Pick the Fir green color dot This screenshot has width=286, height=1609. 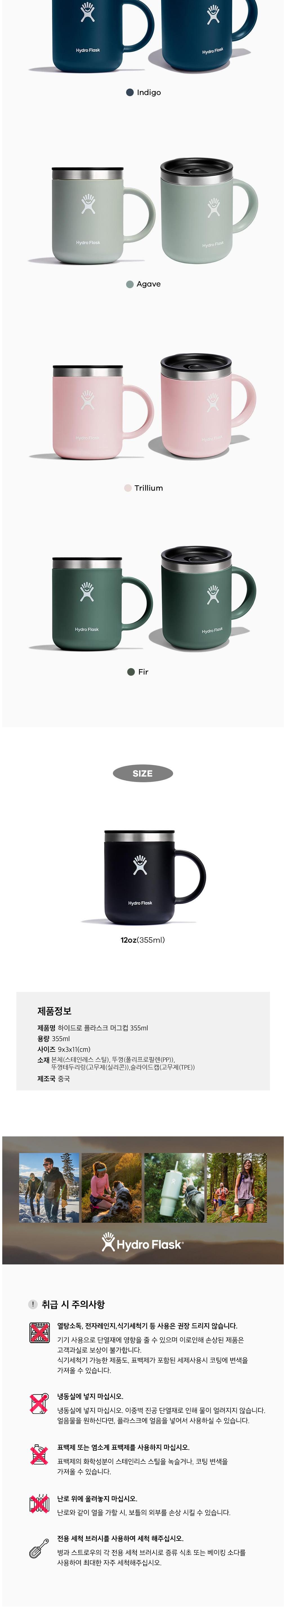click(131, 672)
